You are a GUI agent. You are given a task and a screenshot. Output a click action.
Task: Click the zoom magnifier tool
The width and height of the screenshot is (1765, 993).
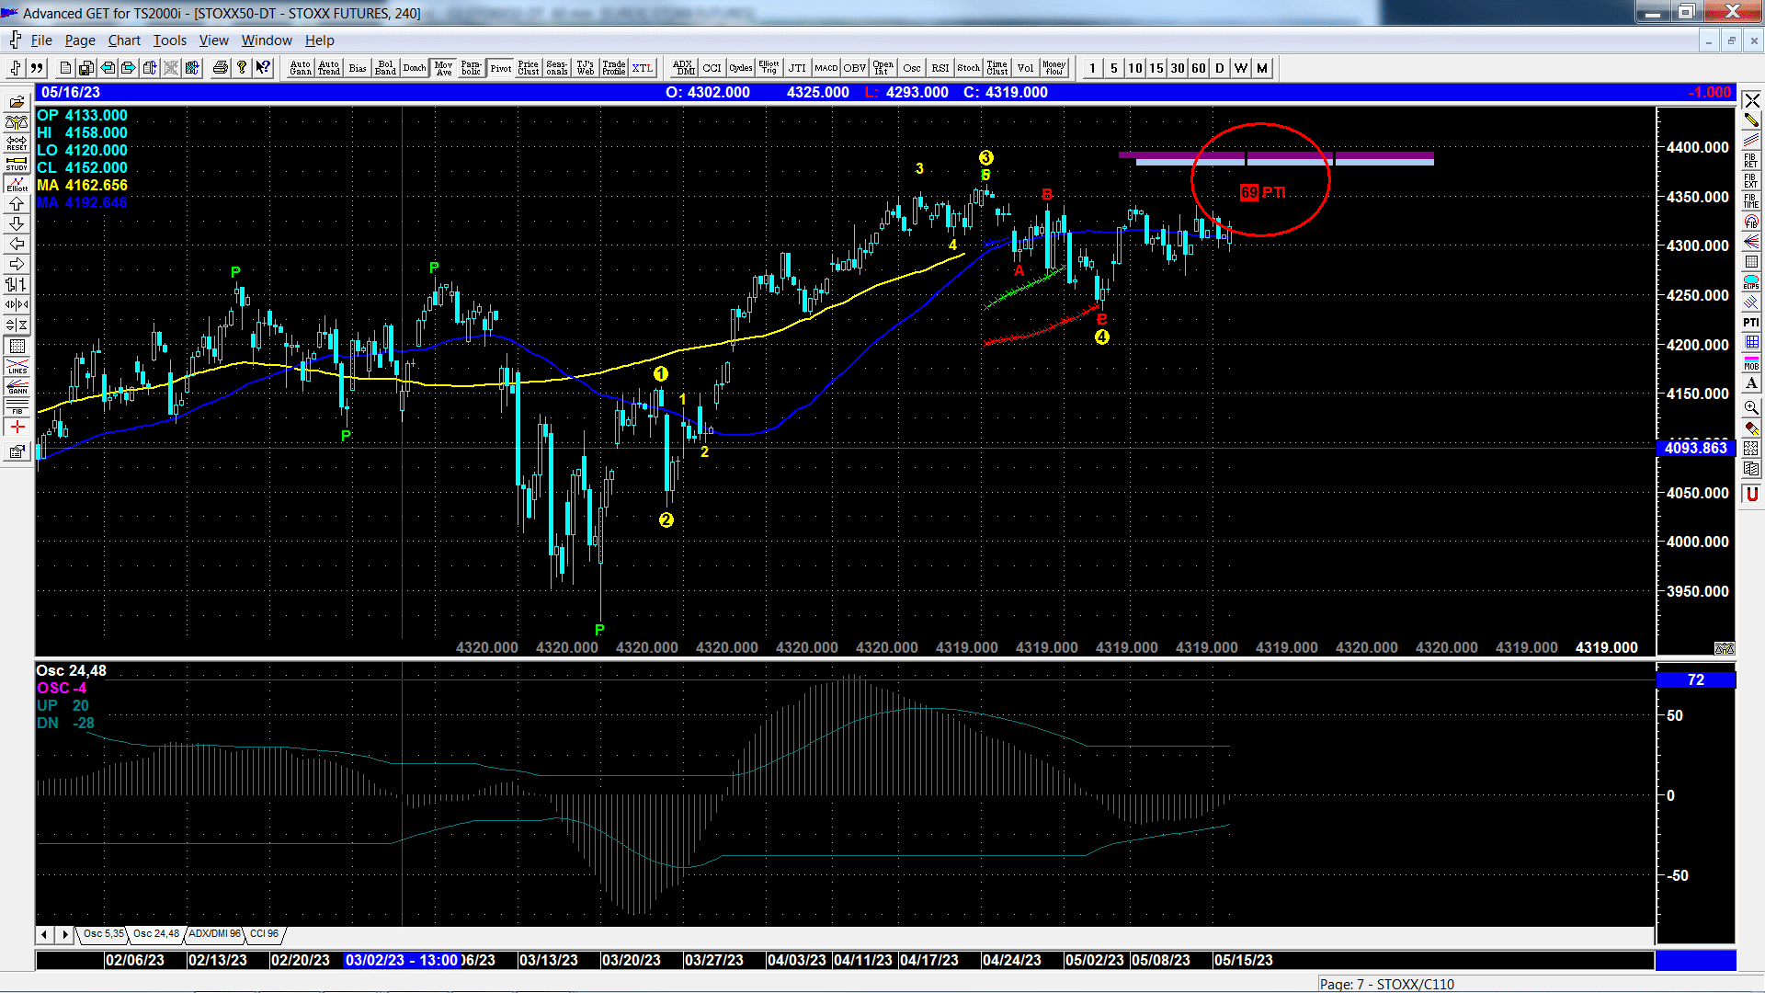point(1751,407)
